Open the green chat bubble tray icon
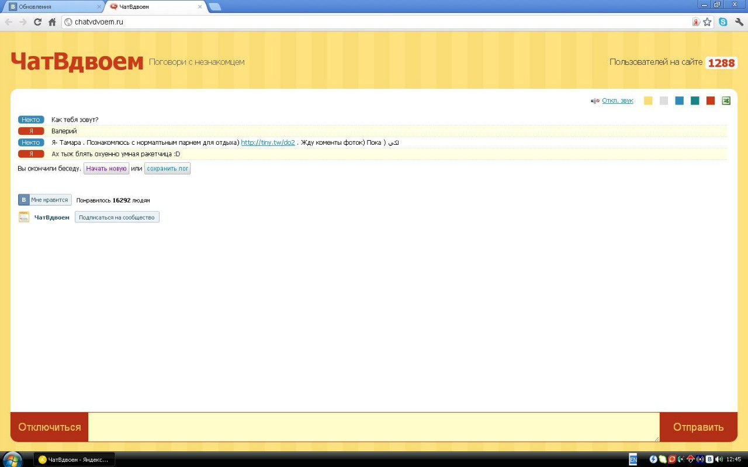748x467 pixels. click(x=663, y=459)
